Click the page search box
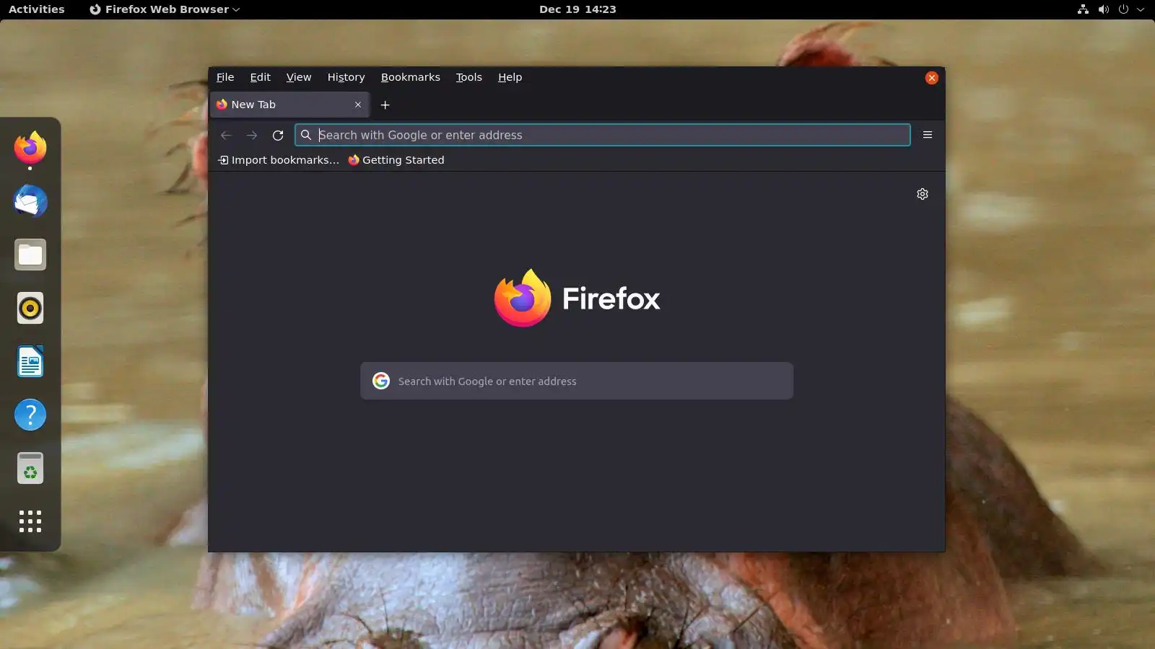This screenshot has height=649, width=1155. [577, 381]
